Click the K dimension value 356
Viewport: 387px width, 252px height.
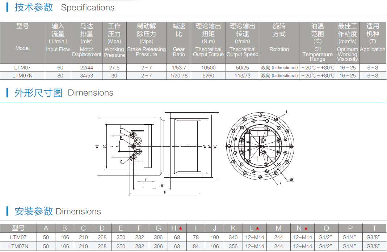coord(233,246)
